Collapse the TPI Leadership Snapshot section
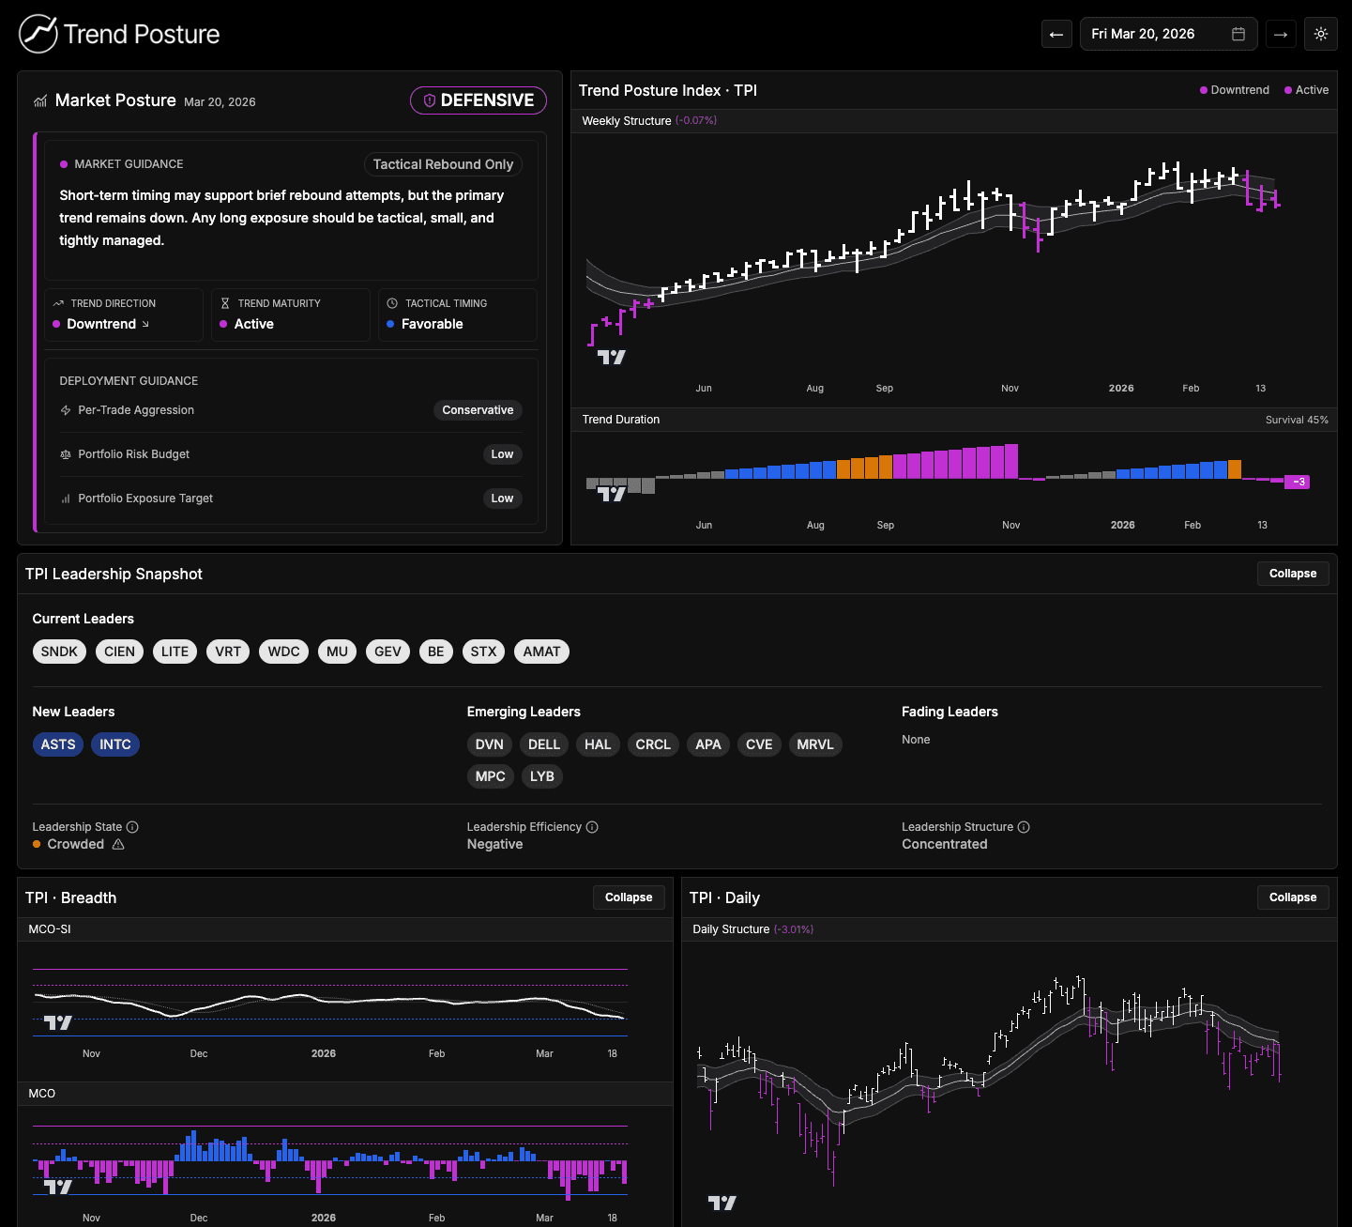This screenshot has height=1227, width=1352. [1293, 573]
